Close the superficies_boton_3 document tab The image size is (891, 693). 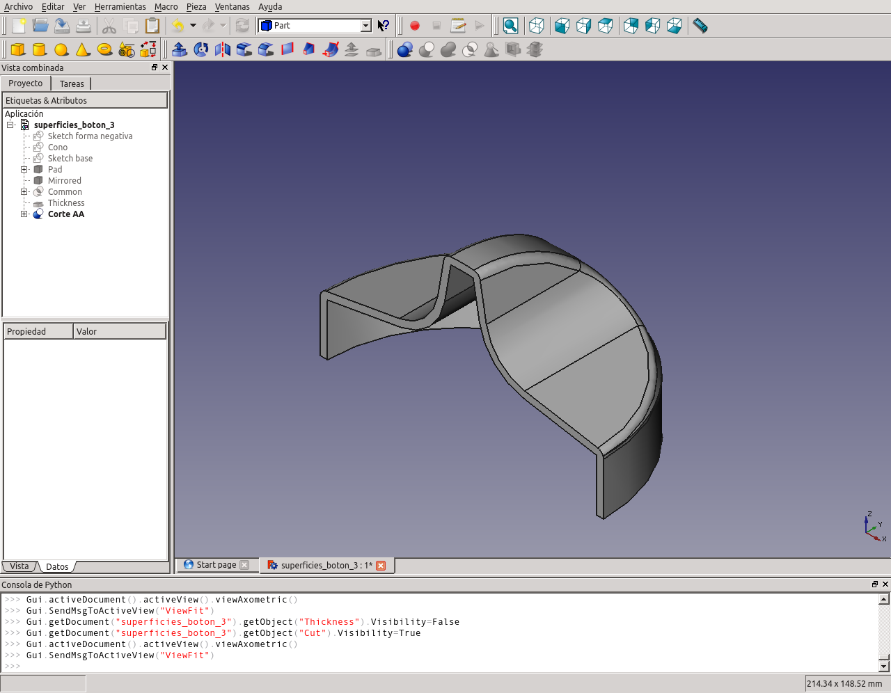tap(381, 566)
